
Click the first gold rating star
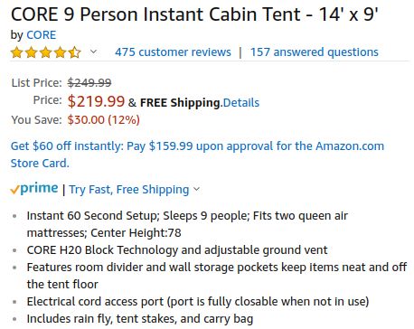pos(17,52)
